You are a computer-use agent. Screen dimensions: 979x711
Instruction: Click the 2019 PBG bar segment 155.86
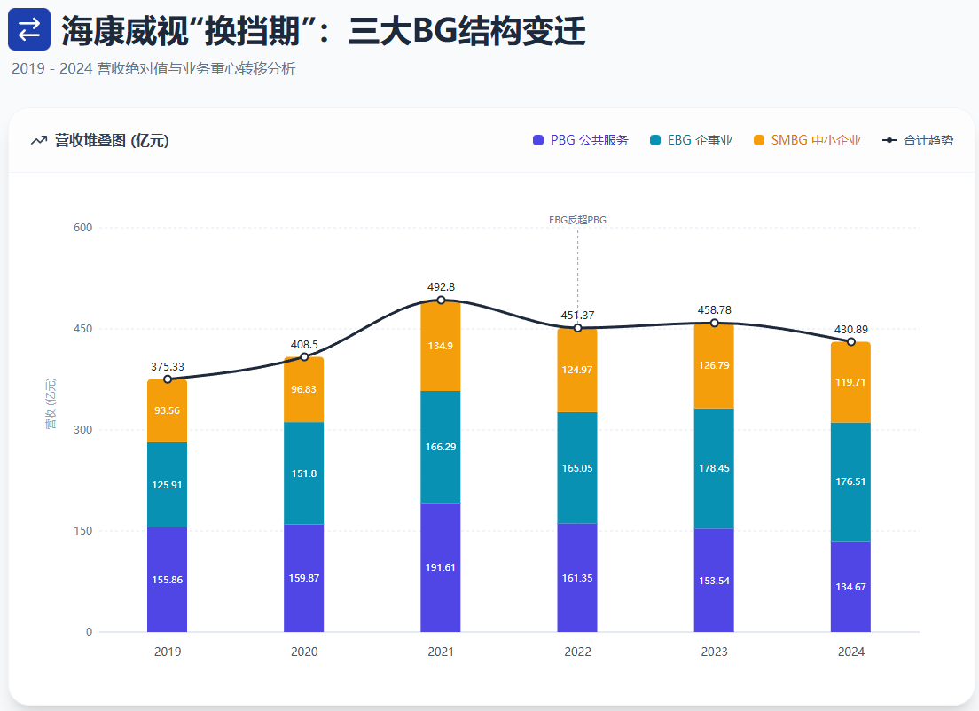[168, 579]
